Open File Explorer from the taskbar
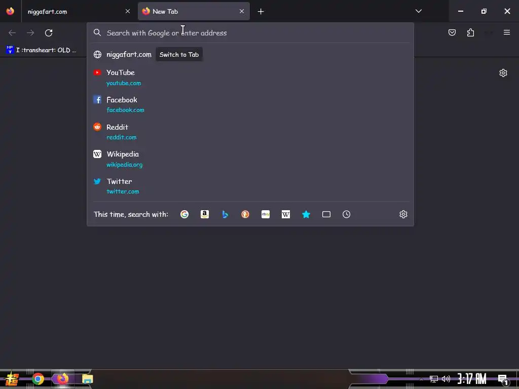519x389 pixels. [87, 379]
